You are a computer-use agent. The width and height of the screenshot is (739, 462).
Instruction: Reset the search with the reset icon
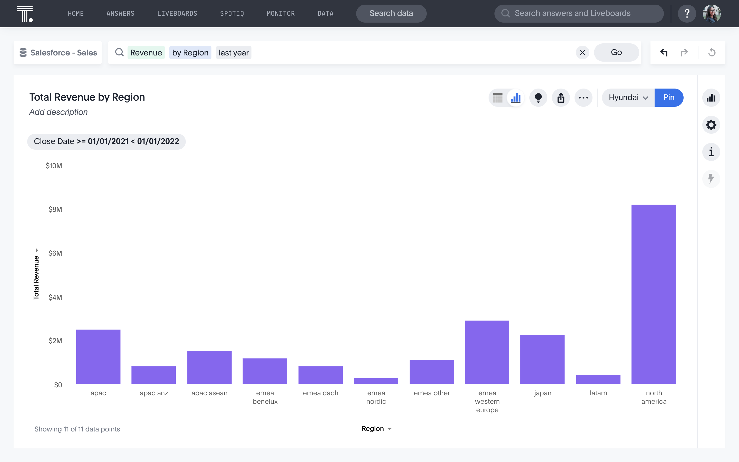[x=712, y=53]
